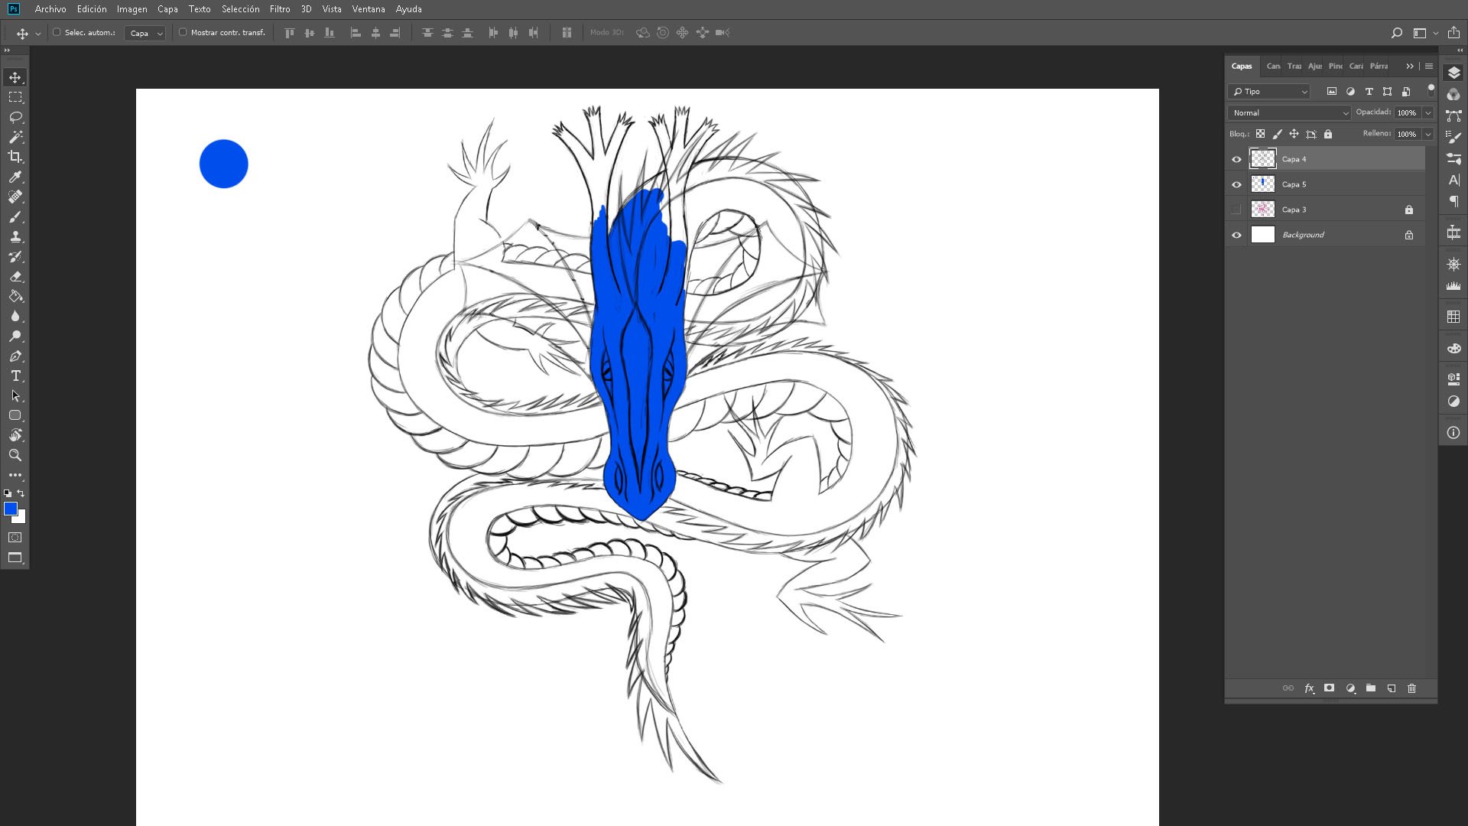
Task: Swap foreground and background colors
Action: (x=21, y=493)
